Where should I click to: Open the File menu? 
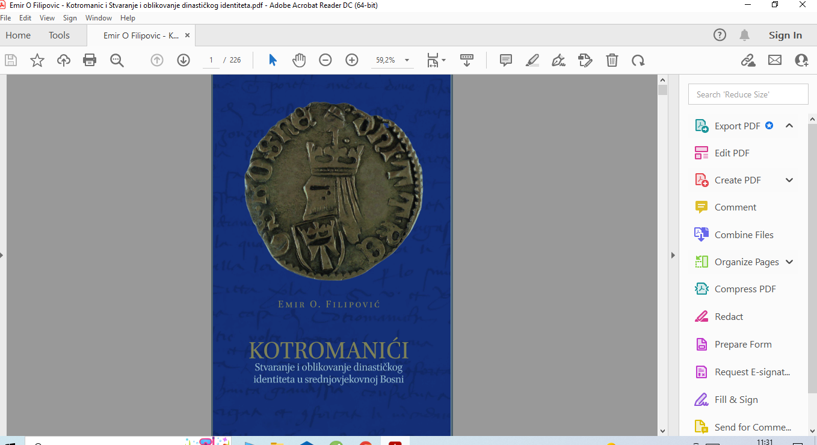point(5,18)
